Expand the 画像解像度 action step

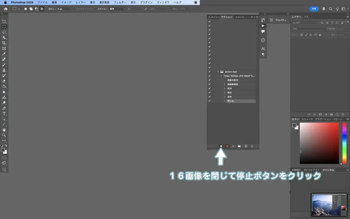(225, 84)
